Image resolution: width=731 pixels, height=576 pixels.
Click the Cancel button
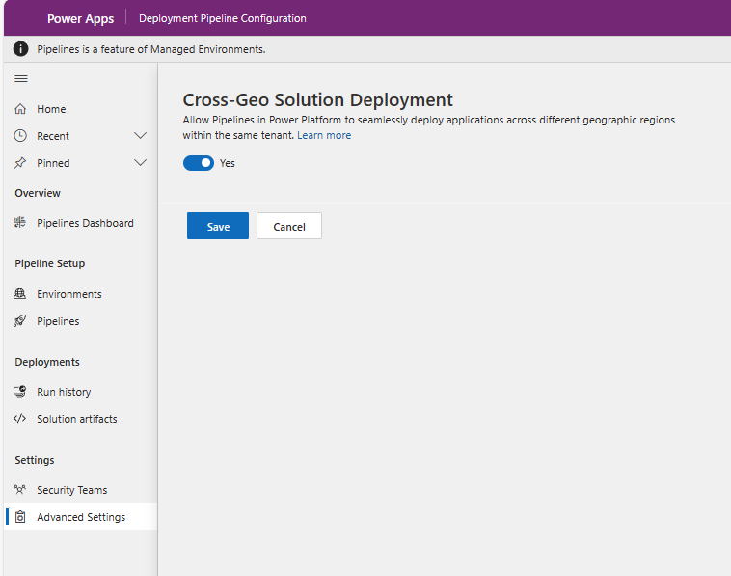click(289, 226)
